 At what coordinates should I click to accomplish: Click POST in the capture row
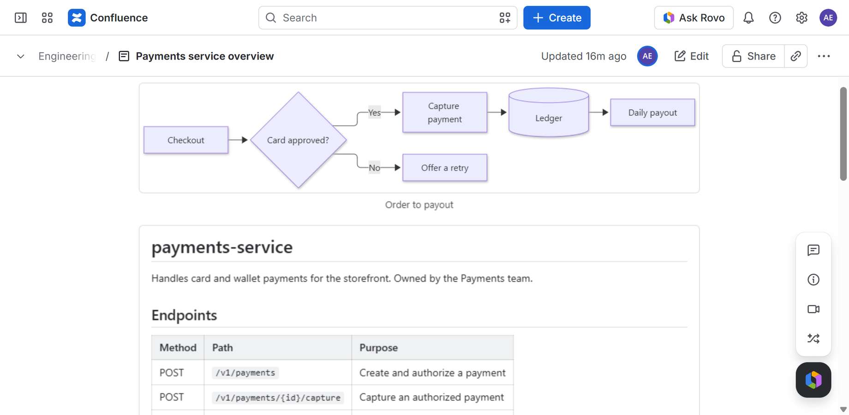(x=172, y=397)
